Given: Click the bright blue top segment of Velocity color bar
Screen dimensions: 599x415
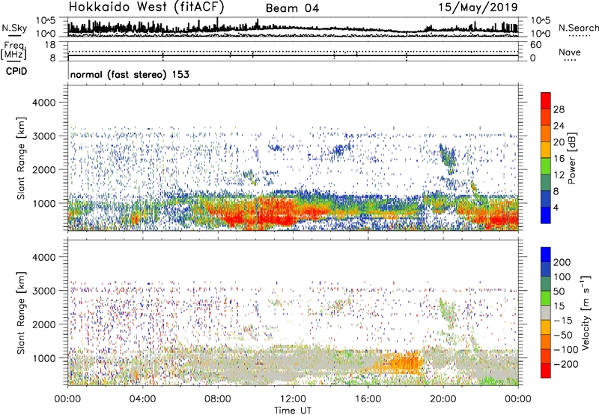Looking at the screenshot, I should (546, 255).
